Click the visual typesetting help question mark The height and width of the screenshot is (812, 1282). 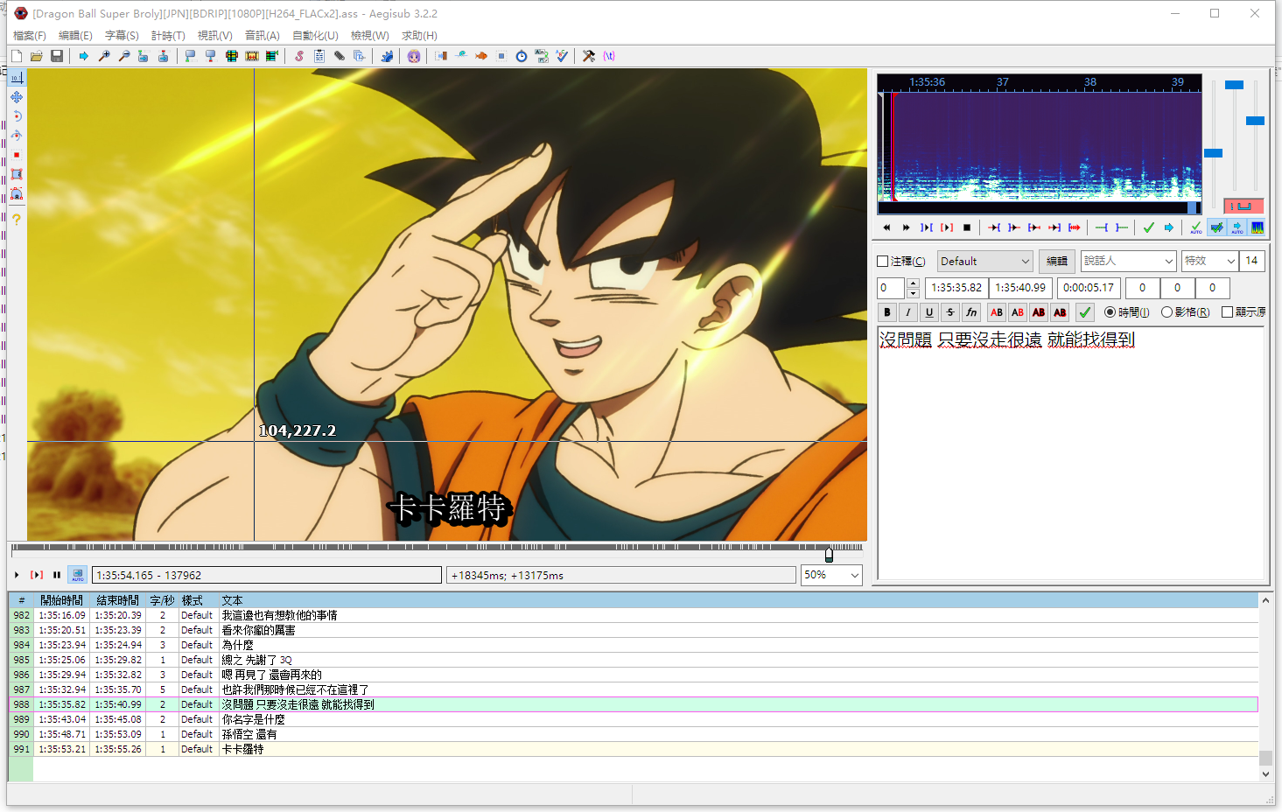click(x=17, y=219)
